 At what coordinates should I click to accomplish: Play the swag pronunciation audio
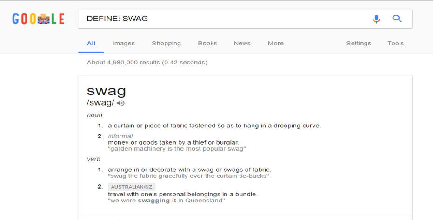coord(121,103)
